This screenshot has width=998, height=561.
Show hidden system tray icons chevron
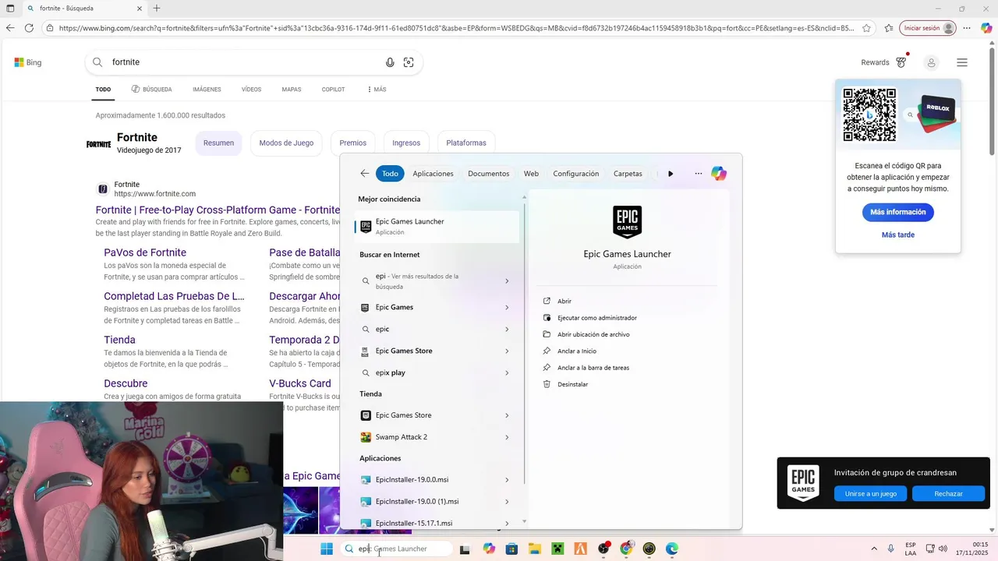(873, 549)
